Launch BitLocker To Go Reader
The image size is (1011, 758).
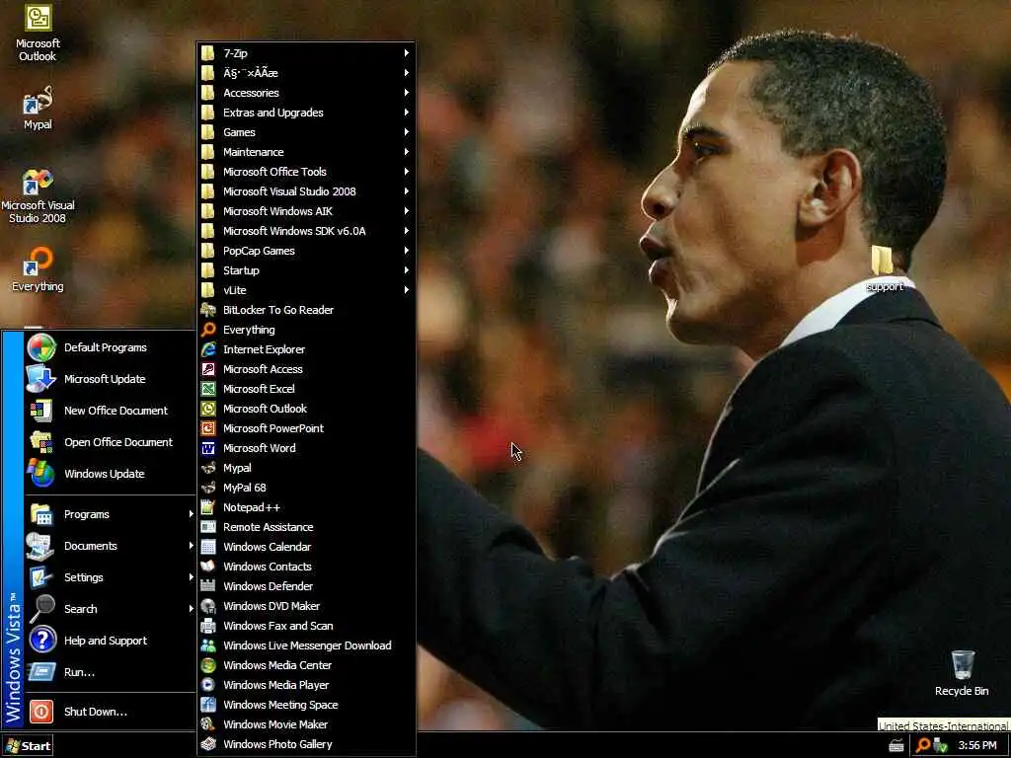pos(306,310)
